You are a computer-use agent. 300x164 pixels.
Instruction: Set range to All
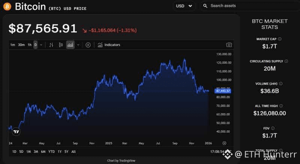[x=73, y=152]
